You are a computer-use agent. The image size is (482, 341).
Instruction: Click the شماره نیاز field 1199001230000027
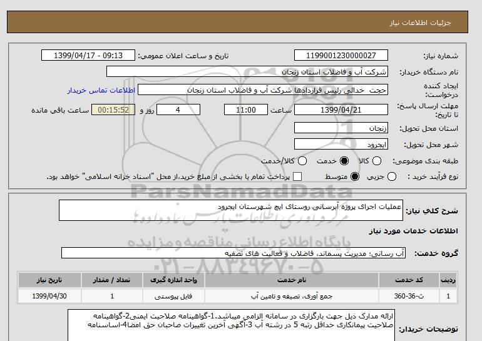click(341, 55)
